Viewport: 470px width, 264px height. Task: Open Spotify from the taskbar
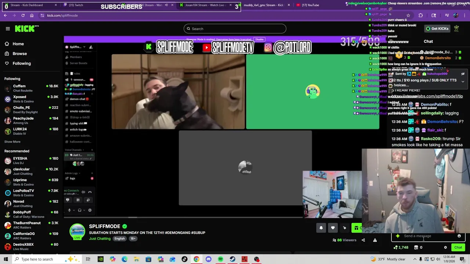pos(220,259)
